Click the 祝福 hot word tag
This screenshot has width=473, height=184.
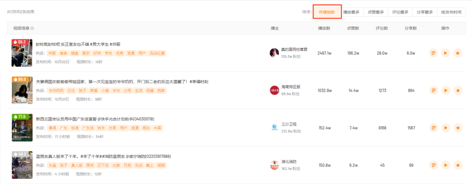[x=150, y=90]
